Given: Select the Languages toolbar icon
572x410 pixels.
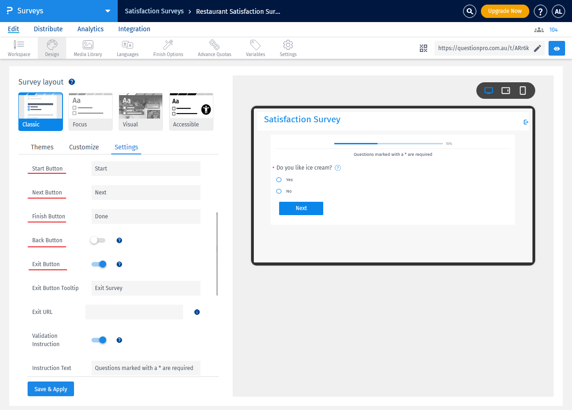Looking at the screenshot, I should (127, 48).
